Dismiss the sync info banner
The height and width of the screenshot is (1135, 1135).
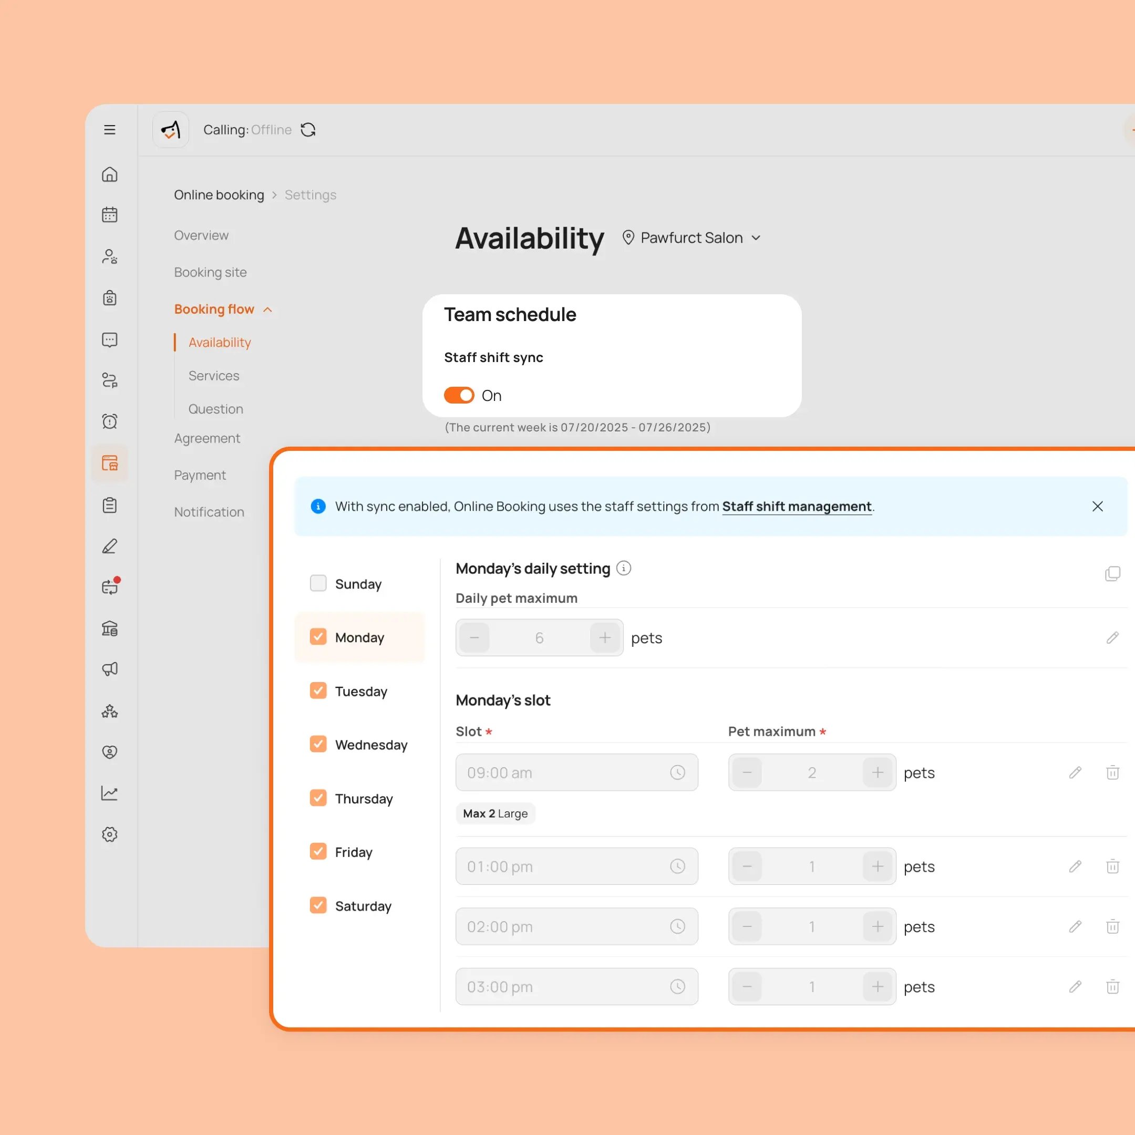pyautogui.click(x=1097, y=507)
